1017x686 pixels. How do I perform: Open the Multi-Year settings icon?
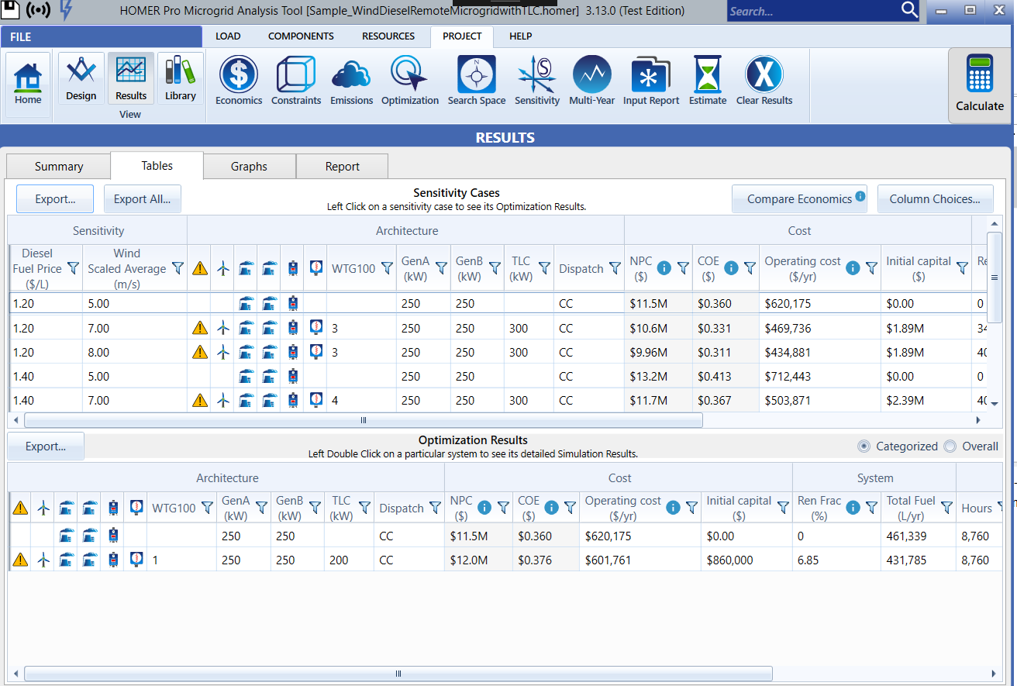tap(592, 76)
